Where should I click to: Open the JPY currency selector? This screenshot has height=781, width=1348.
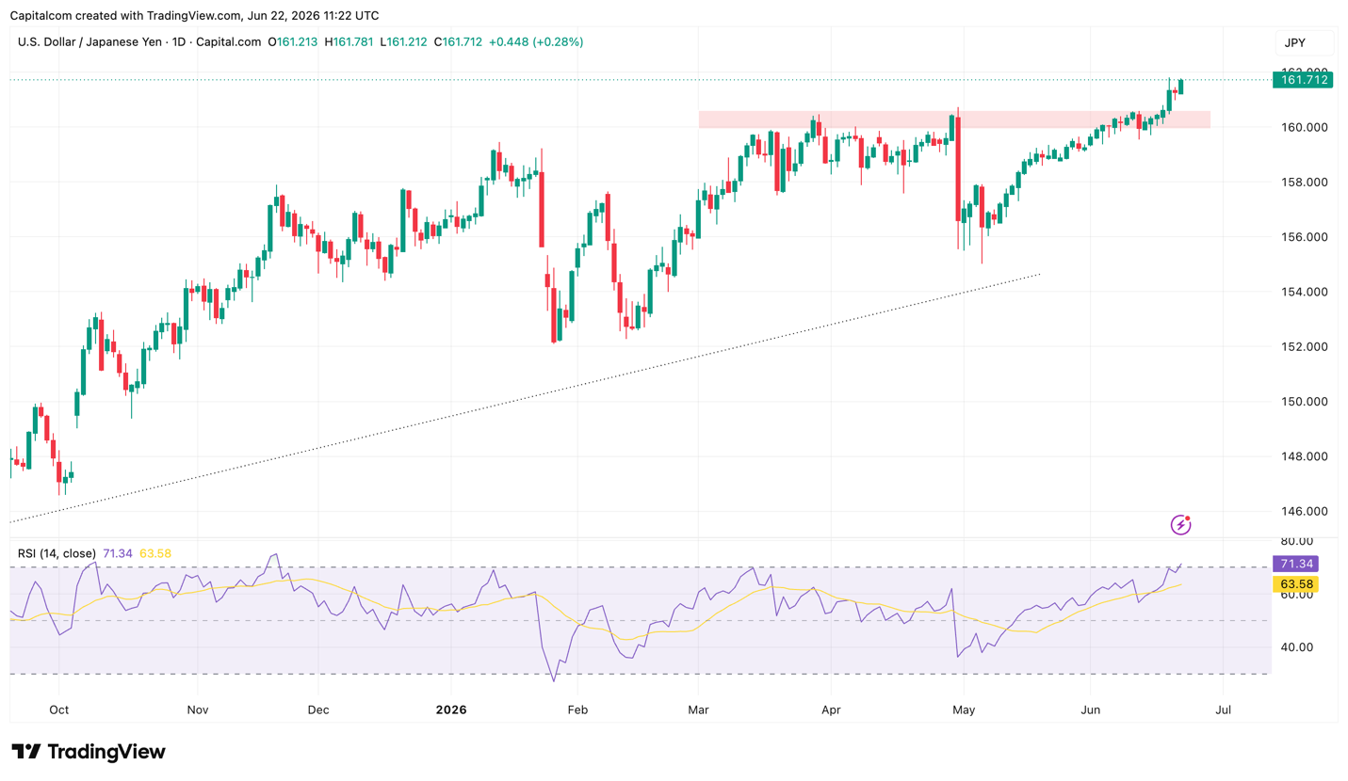1305,42
